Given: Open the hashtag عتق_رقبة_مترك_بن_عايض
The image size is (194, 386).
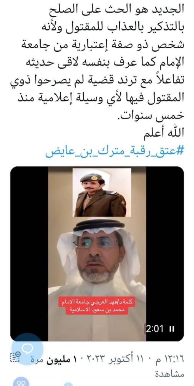Looking at the screenshot, I should click(114, 152).
